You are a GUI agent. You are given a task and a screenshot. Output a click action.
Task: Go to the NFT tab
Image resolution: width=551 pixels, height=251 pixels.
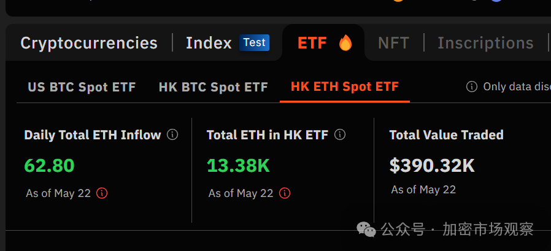point(393,43)
